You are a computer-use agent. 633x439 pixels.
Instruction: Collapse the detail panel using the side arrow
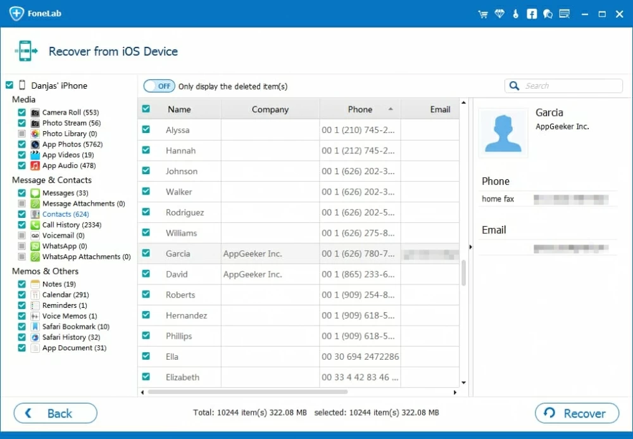point(470,247)
